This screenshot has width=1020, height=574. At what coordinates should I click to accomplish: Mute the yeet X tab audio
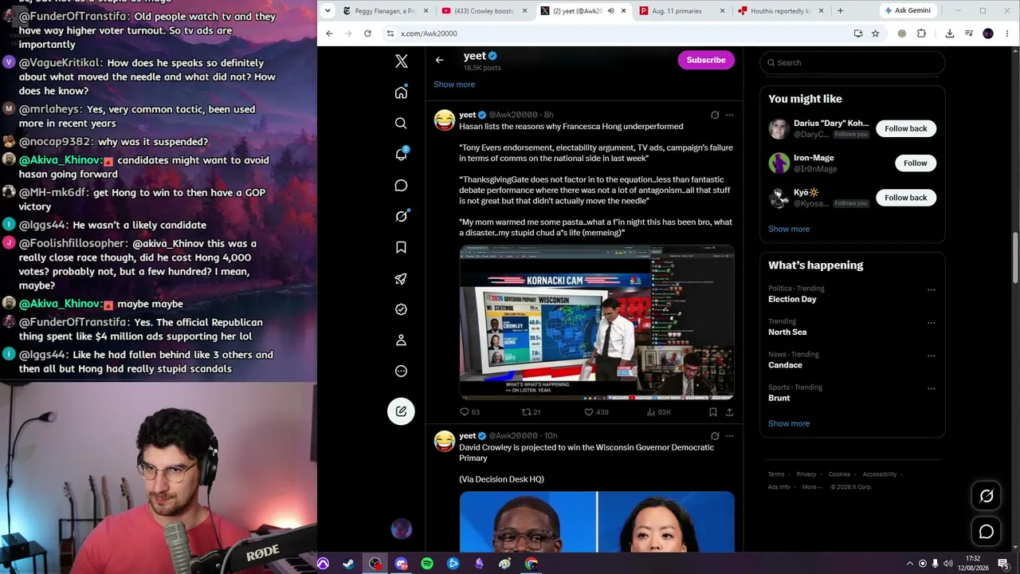pos(610,11)
